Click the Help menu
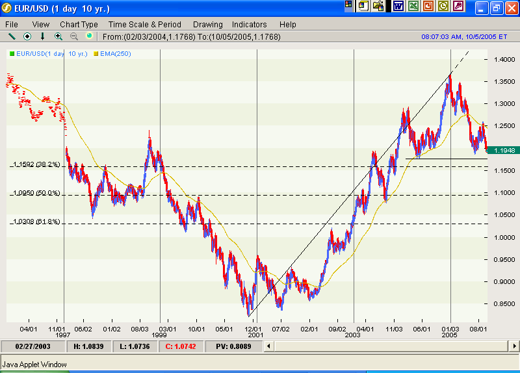The height and width of the screenshot is (373, 520). (287, 24)
